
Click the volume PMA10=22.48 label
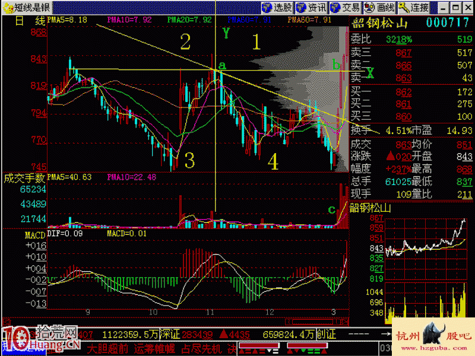pyautogui.click(x=131, y=177)
